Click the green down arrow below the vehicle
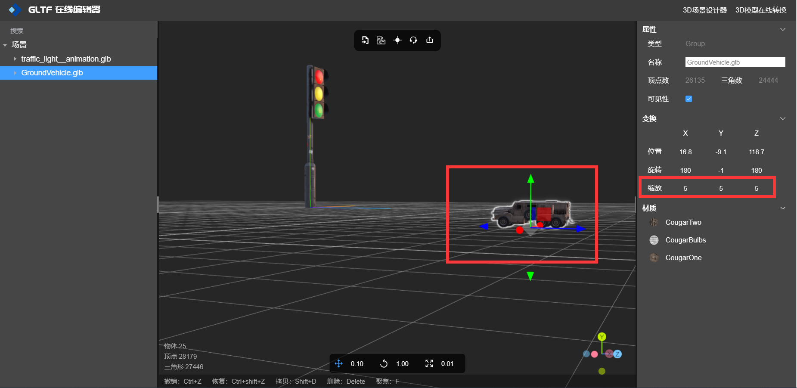Viewport: 797px width, 388px height. [x=530, y=276]
